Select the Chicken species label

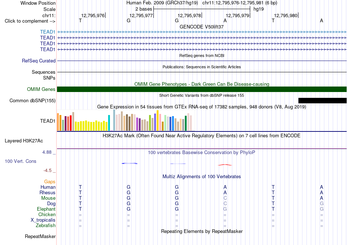tap(47, 214)
